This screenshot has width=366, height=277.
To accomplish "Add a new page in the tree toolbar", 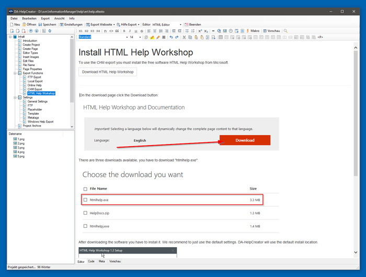I will pos(12,31).
